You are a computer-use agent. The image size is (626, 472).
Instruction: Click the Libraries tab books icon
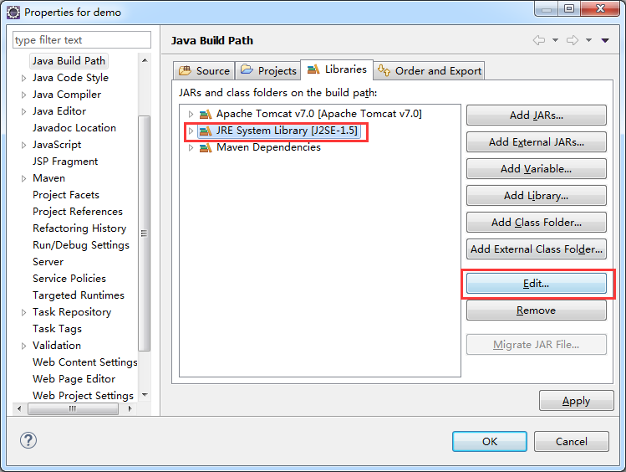coord(313,69)
